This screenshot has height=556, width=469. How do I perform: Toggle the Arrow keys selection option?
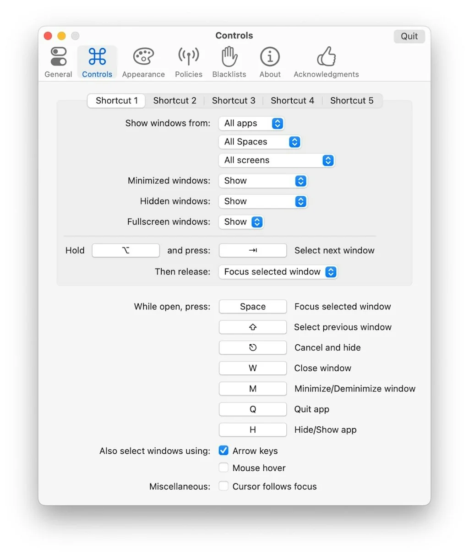[x=223, y=451]
